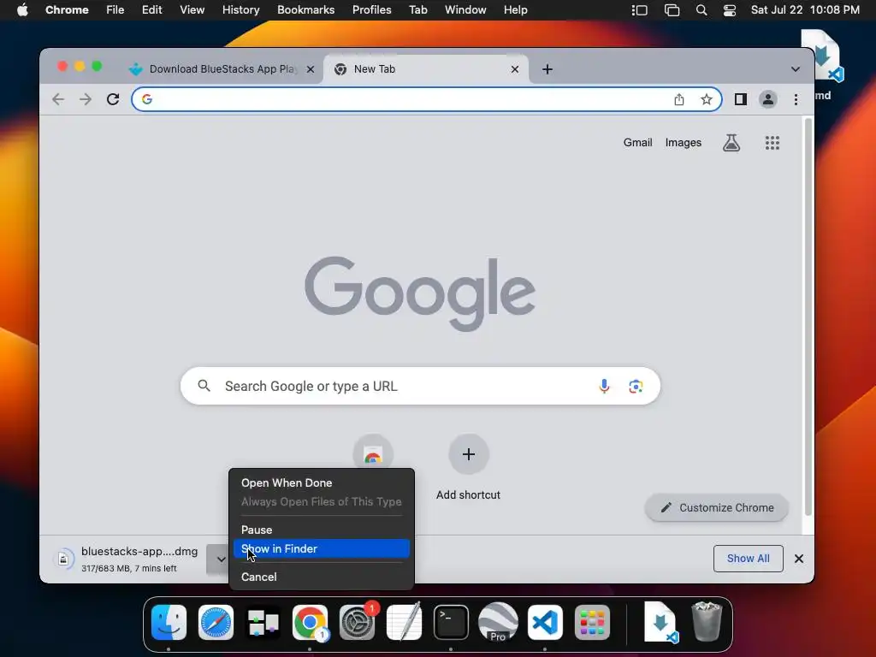Open the Profiles menu
Image resolution: width=876 pixels, height=657 pixels.
[x=371, y=10]
